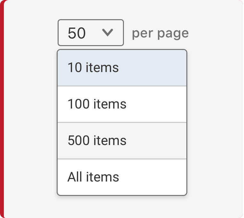Click the "per page" label text

[x=160, y=33]
